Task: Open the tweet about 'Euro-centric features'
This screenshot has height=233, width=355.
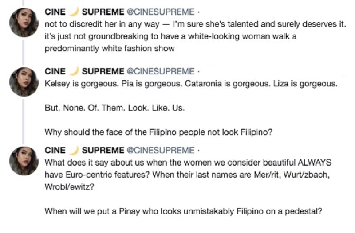Action: 188,175
